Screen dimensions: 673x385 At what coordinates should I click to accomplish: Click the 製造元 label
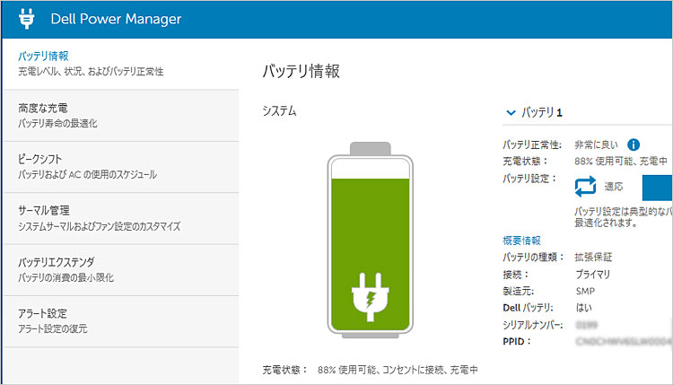[x=518, y=291]
